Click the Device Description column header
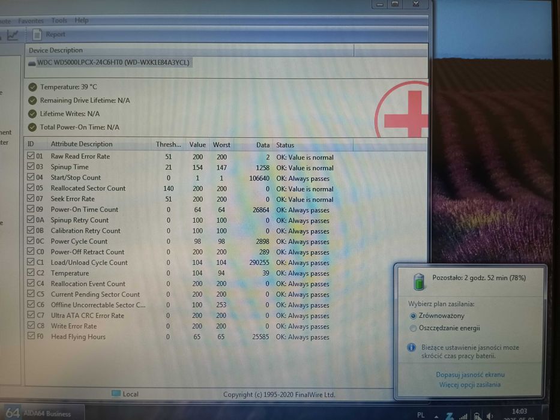Image resolution: width=560 pixels, height=420 pixels. (189, 50)
